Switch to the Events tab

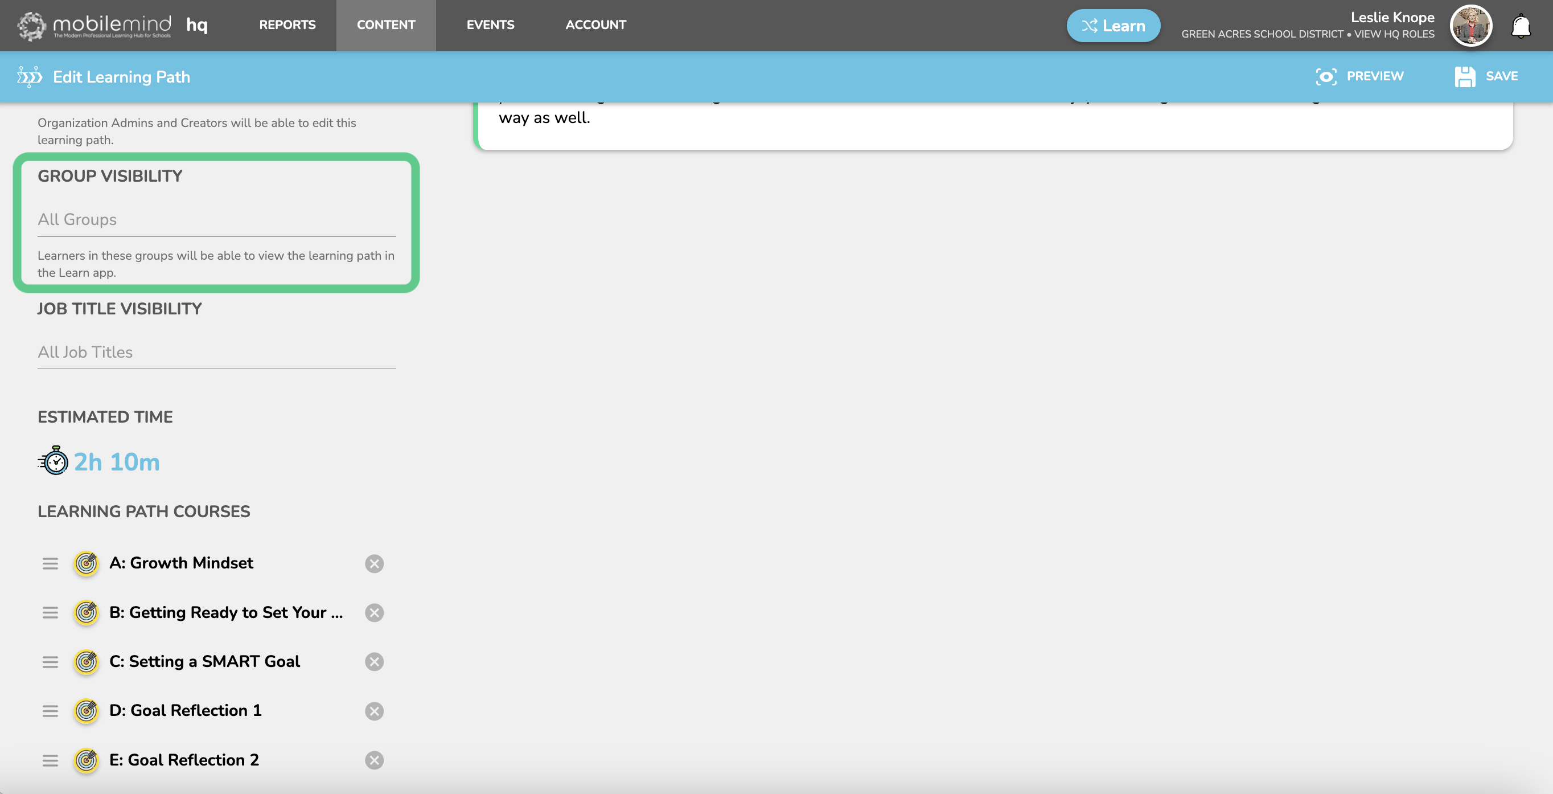coord(490,24)
